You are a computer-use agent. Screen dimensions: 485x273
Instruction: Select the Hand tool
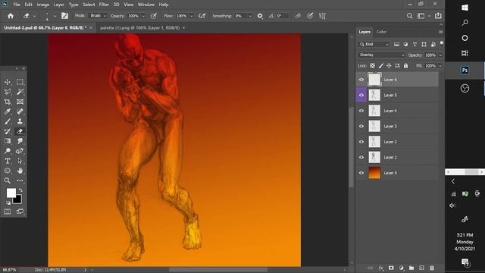20,171
